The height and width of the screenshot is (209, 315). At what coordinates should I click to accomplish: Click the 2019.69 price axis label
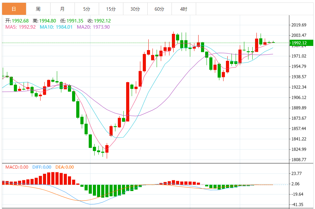(299, 25)
